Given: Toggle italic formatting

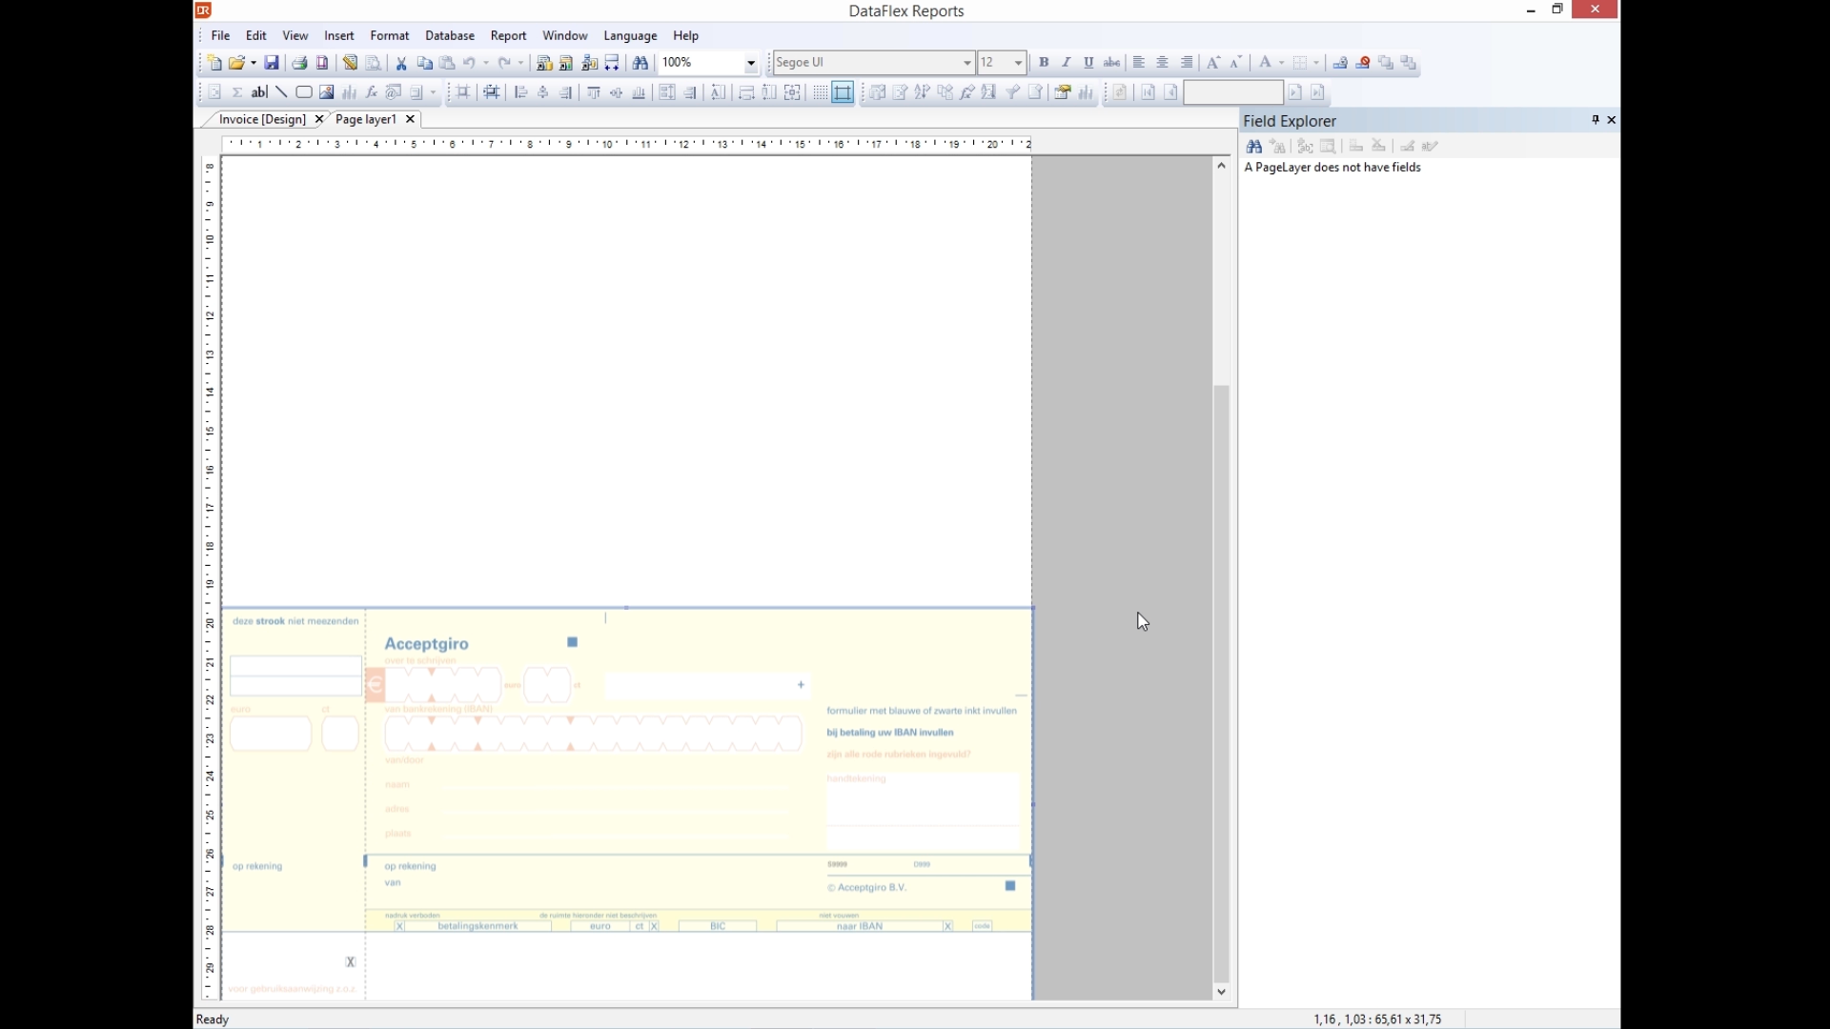Looking at the screenshot, I should (1067, 63).
